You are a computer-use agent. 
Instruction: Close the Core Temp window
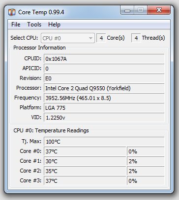[x=159, y=10]
